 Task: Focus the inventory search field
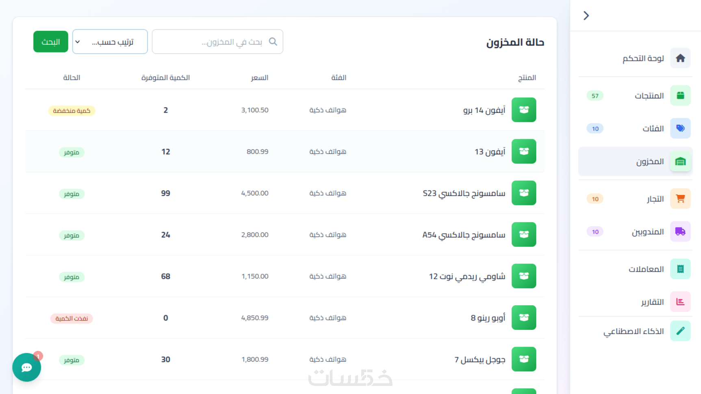tap(217, 41)
